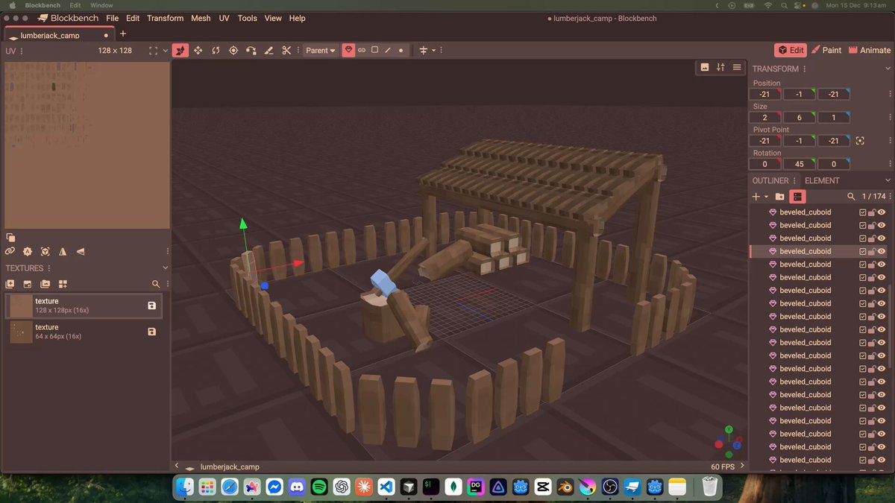Click the Size Y field showing 6
The width and height of the screenshot is (895, 503).
coord(799,118)
